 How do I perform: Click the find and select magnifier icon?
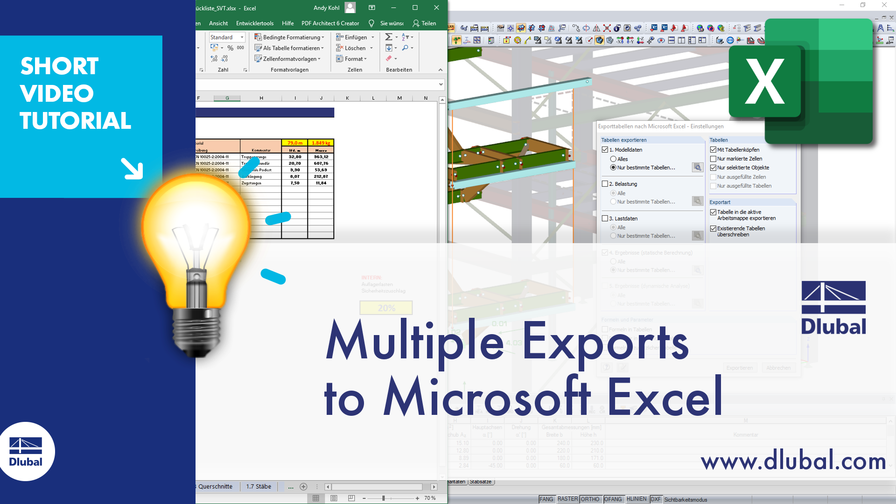click(405, 48)
